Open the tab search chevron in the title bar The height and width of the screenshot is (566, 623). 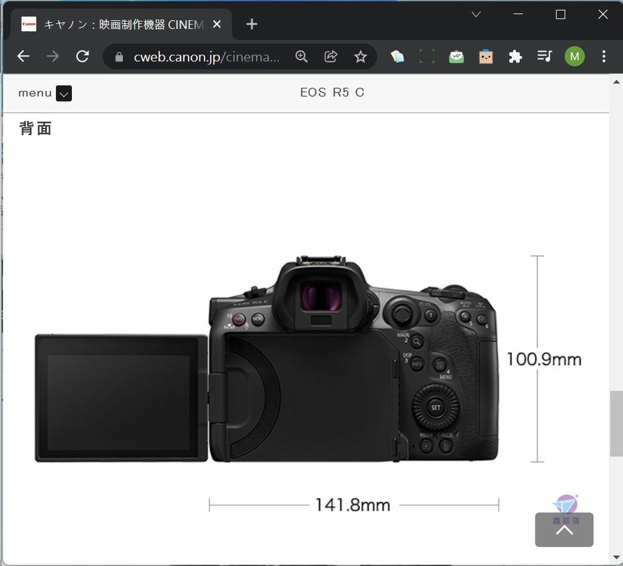point(476,15)
